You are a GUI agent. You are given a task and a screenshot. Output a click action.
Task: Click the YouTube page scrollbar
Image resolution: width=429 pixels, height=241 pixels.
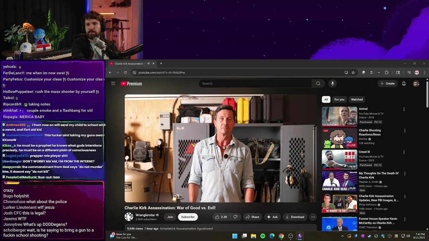tap(427, 94)
